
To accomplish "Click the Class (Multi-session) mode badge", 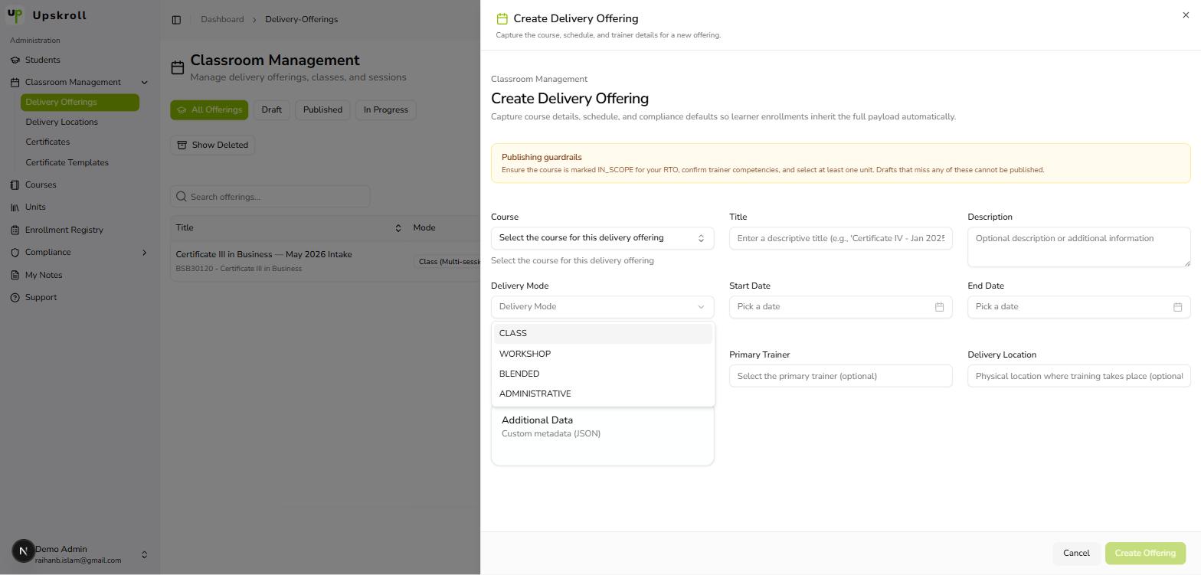I will coord(448,262).
